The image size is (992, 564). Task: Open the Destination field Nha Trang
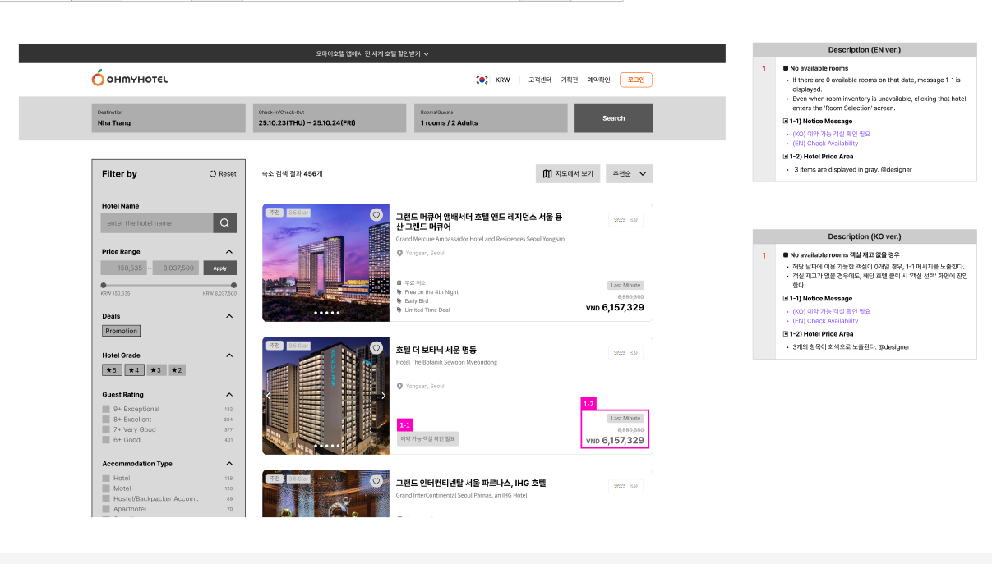[168, 118]
